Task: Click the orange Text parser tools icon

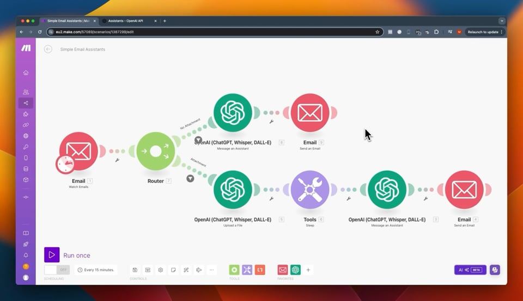Action: tap(260, 269)
